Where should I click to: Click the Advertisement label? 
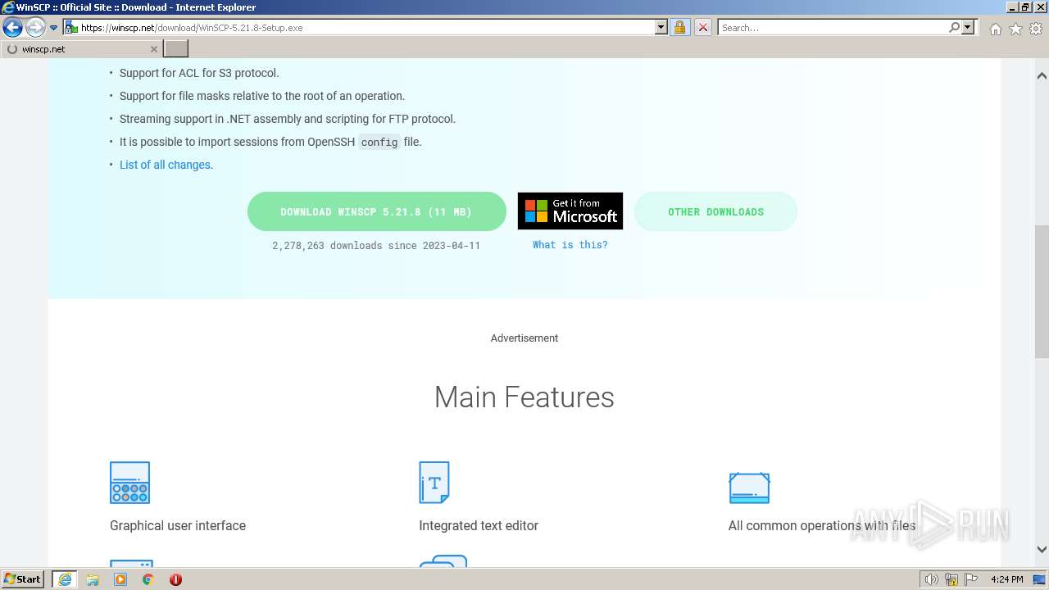pyautogui.click(x=524, y=338)
